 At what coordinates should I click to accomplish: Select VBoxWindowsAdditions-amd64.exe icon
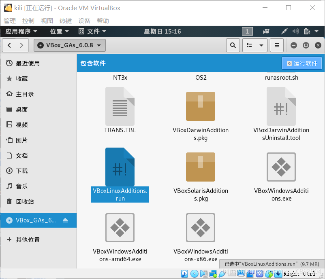click(x=120, y=228)
